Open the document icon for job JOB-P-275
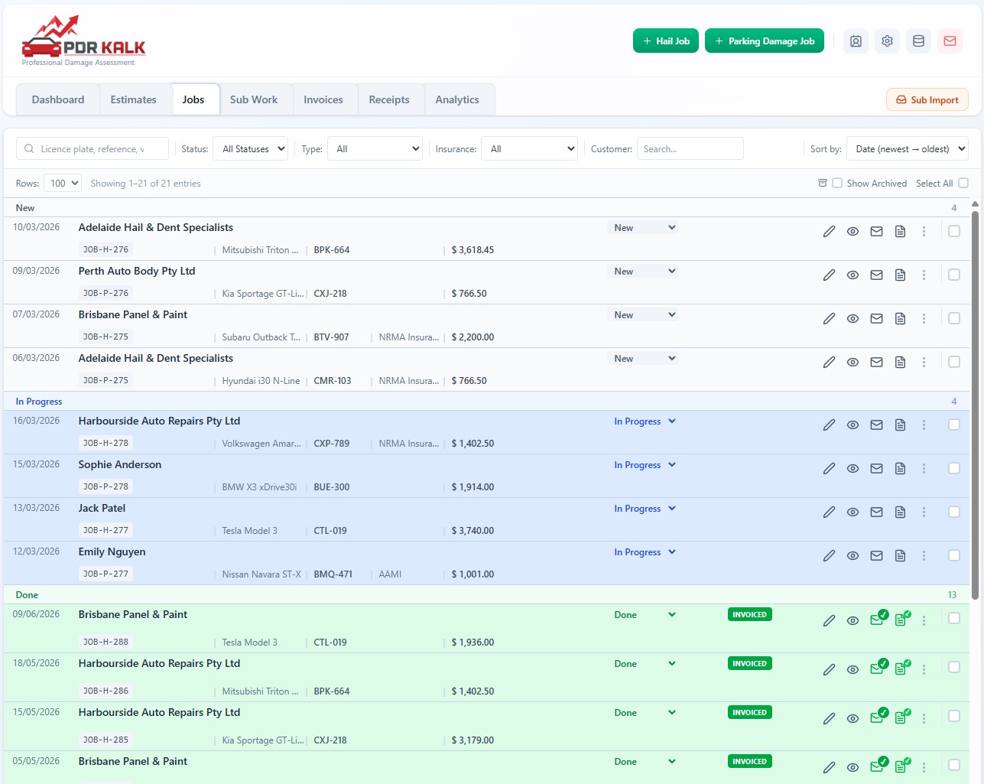984x784 pixels. click(900, 363)
